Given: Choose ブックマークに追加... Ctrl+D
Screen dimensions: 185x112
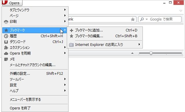Looking at the screenshot, I should [x=105, y=30].
